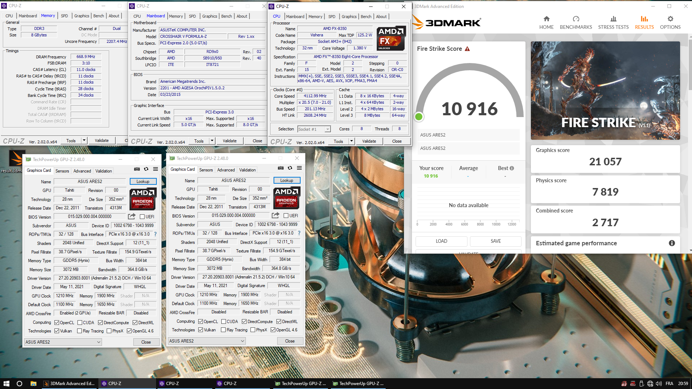Open the 3DMark HOME icon
The image size is (692, 389).
pyautogui.click(x=546, y=19)
